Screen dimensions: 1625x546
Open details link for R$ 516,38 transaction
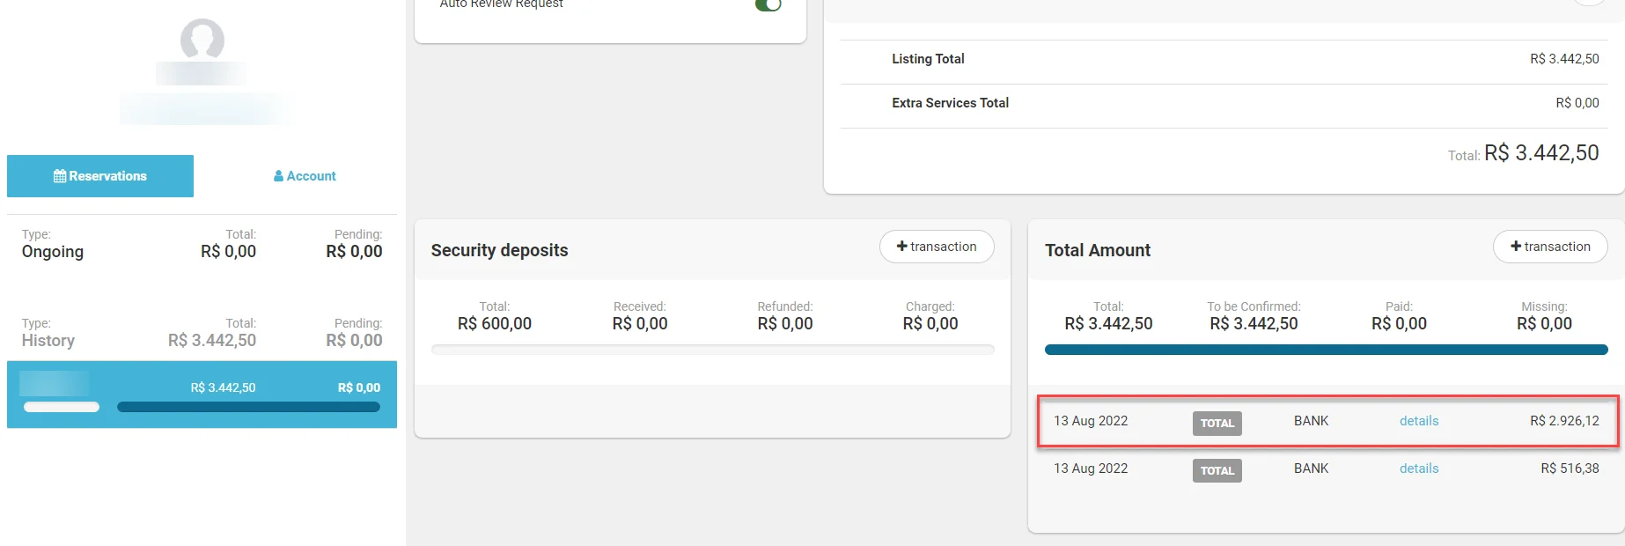[1419, 469]
